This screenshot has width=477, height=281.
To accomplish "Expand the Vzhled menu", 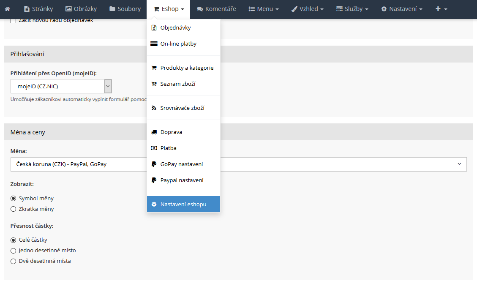I will tap(308, 9).
